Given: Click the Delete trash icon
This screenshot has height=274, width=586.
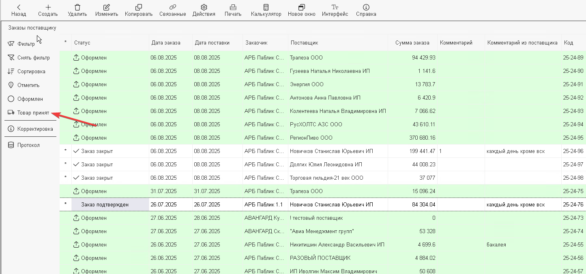Looking at the screenshot, I should click(77, 7).
